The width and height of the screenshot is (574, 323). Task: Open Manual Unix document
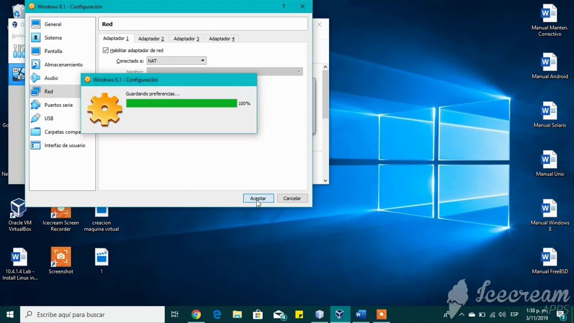coord(550,163)
